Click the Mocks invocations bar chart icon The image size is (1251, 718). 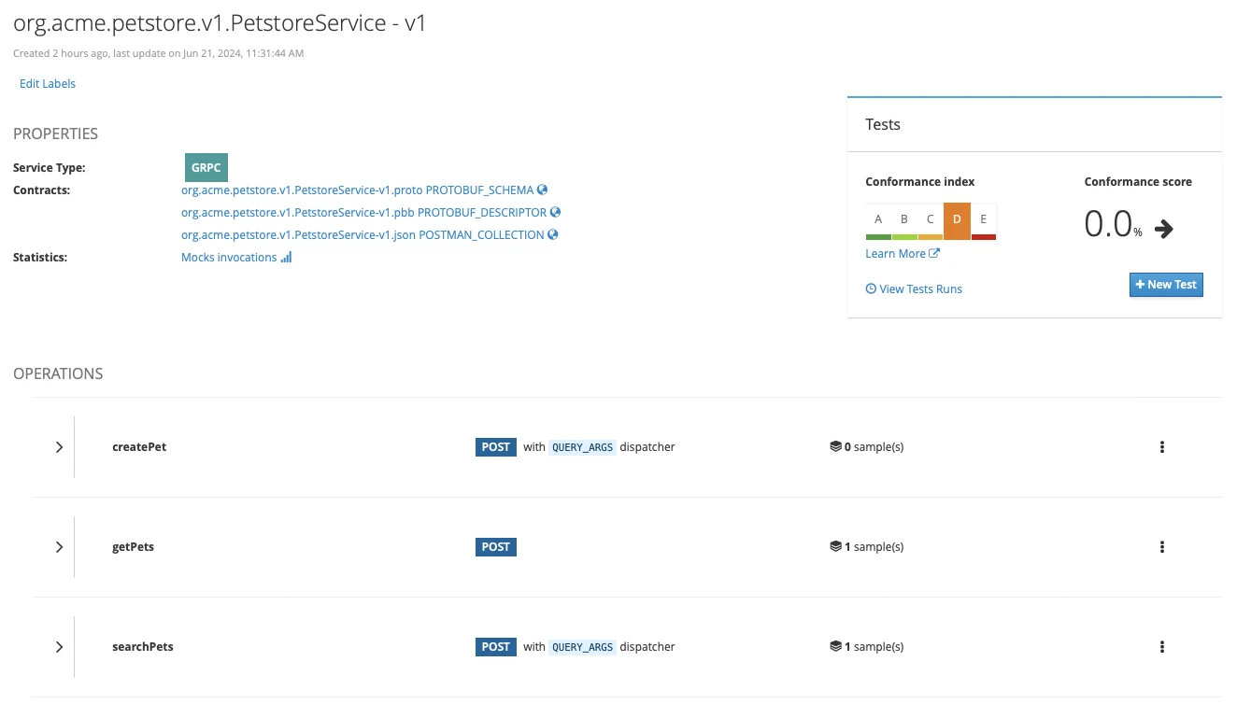[286, 258]
